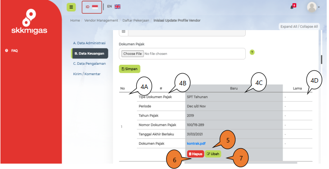The image size is (329, 169).
Task: Select B. Data Keuangan section
Action: click(90, 53)
